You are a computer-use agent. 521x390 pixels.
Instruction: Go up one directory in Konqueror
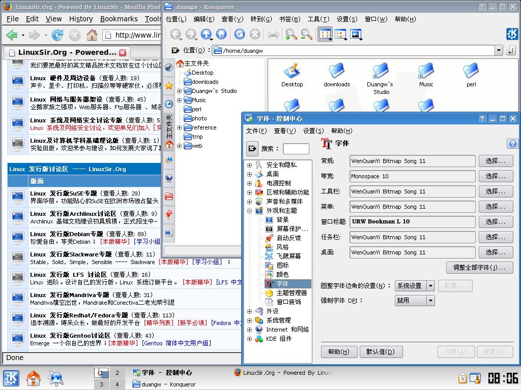(x=206, y=34)
